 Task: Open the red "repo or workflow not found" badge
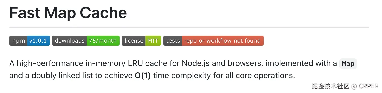tap(223, 41)
